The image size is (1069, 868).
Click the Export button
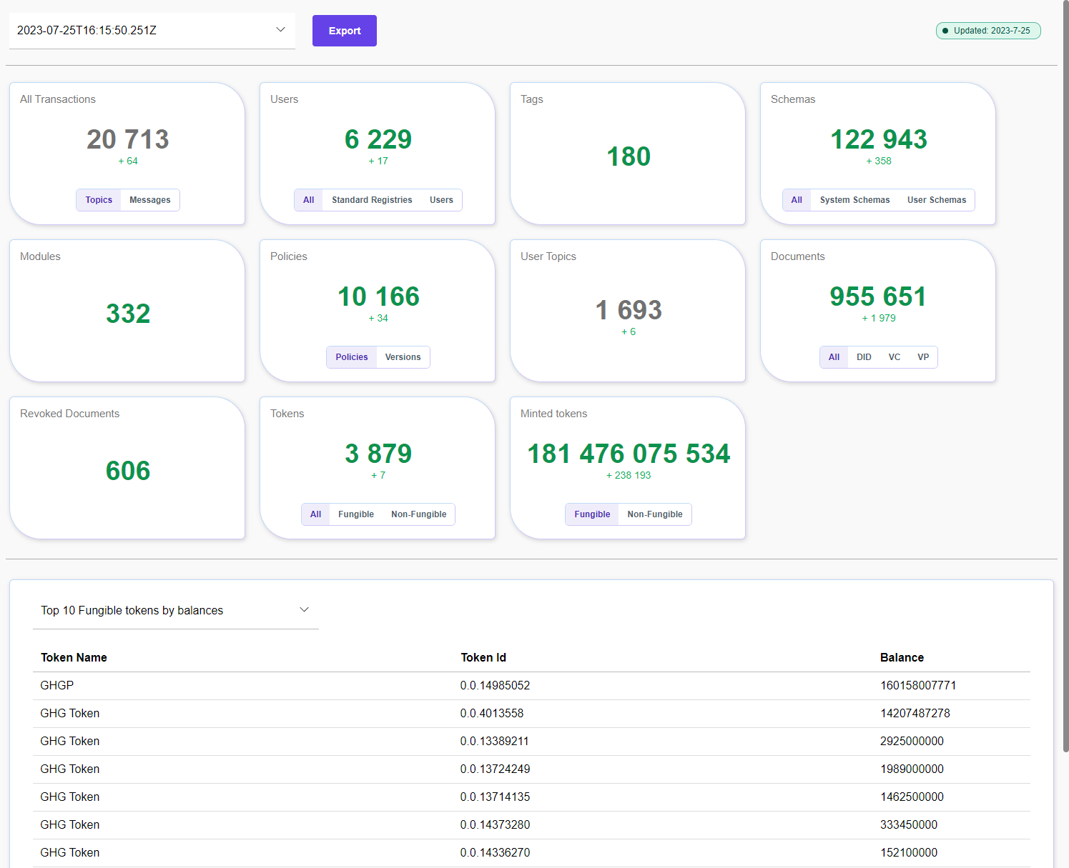[x=344, y=31]
